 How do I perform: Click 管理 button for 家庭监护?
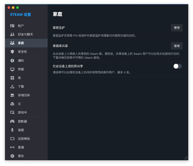[x=177, y=28]
